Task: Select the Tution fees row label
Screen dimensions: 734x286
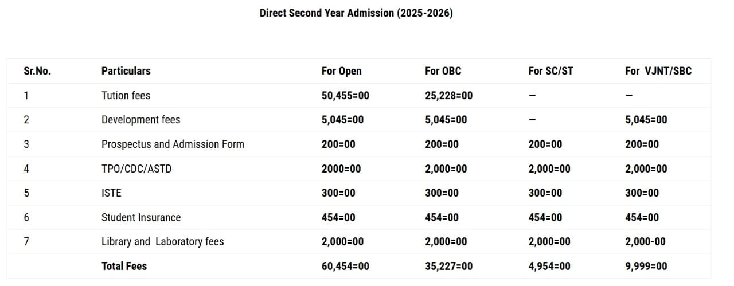Action: (126, 96)
